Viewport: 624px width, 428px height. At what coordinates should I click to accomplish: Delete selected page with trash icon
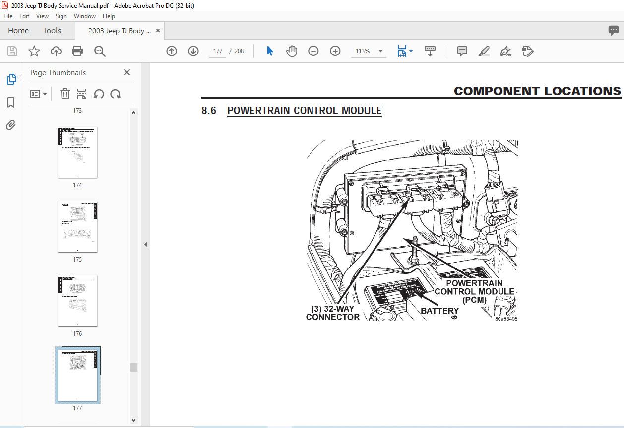[65, 94]
